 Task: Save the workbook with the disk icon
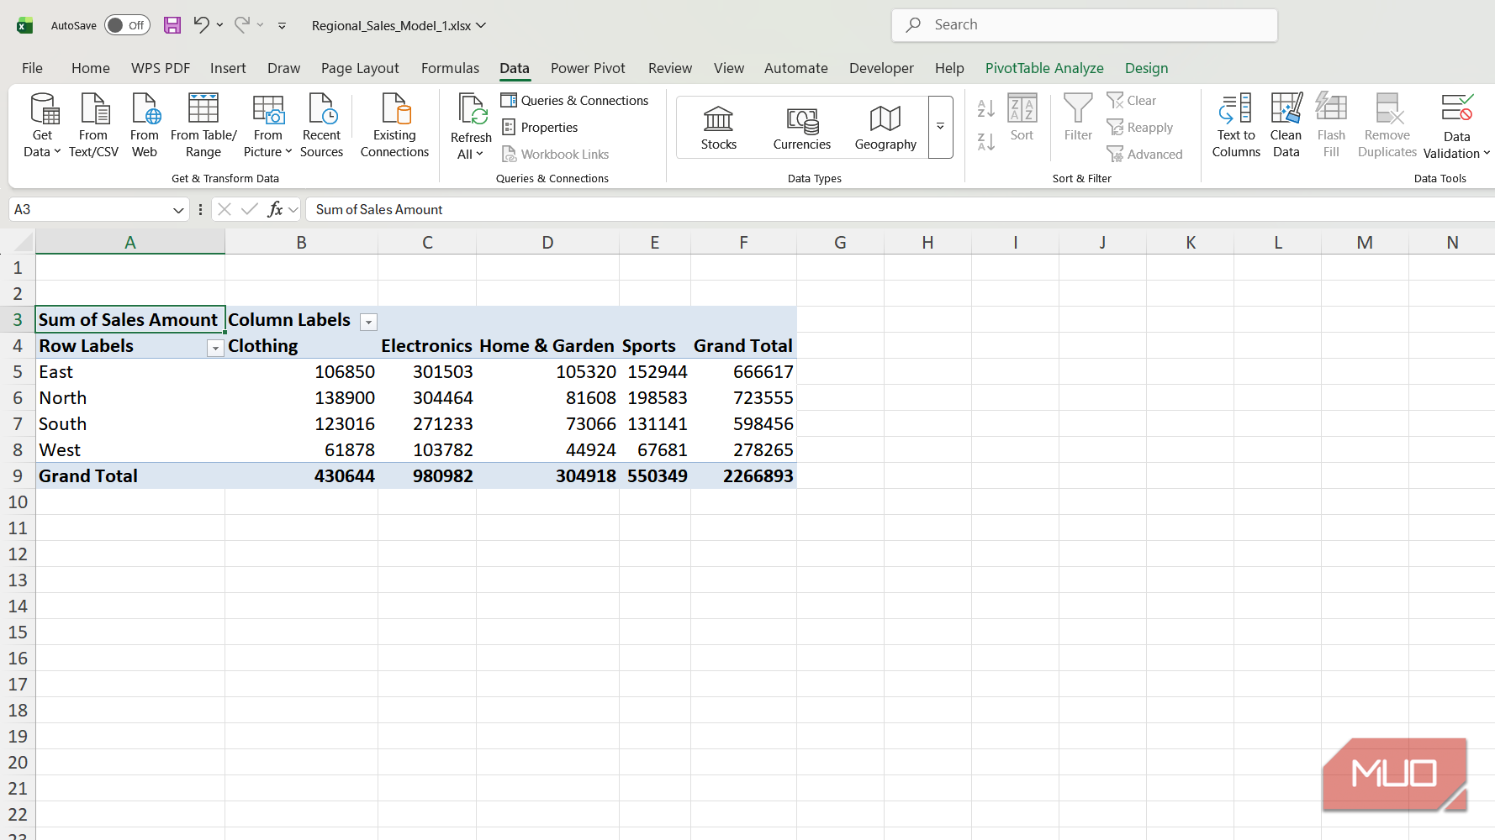pos(172,25)
